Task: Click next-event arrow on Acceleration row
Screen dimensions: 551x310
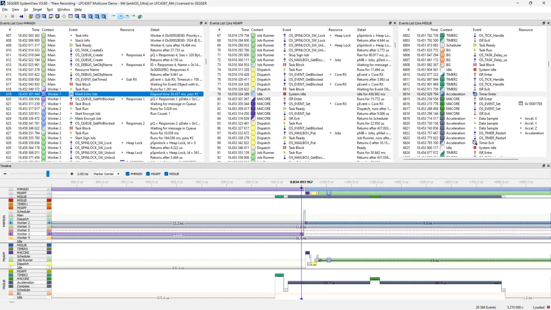Action: [49, 282]
